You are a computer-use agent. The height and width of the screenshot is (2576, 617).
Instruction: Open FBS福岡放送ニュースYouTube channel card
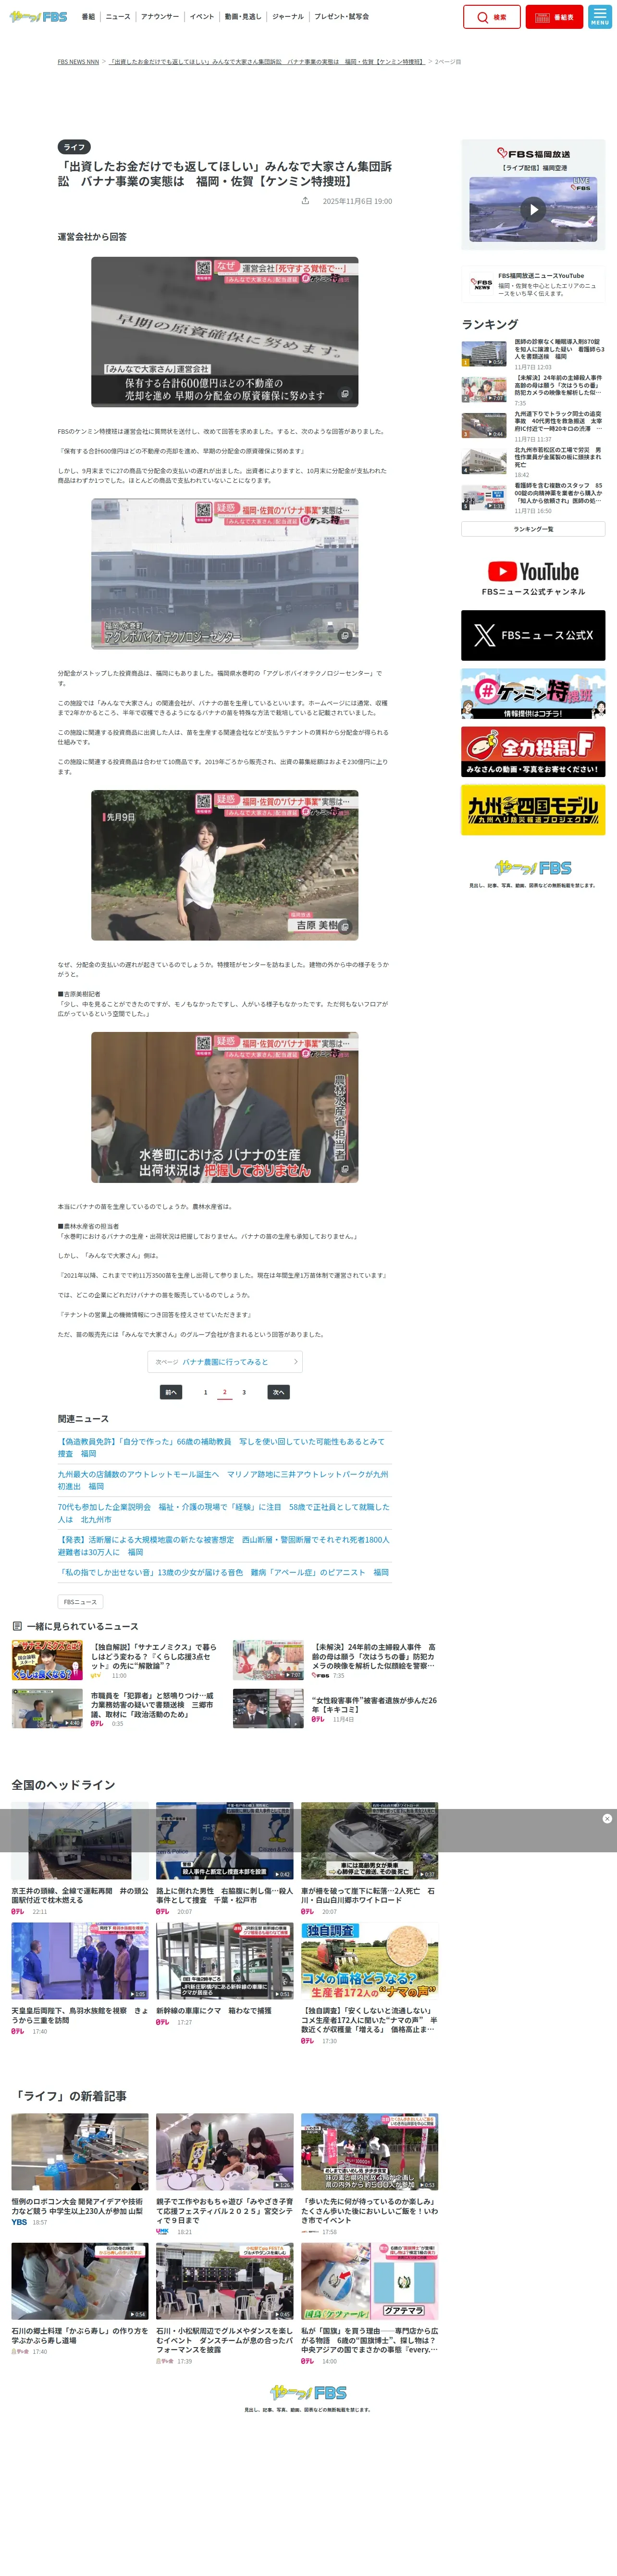[533, 285]
